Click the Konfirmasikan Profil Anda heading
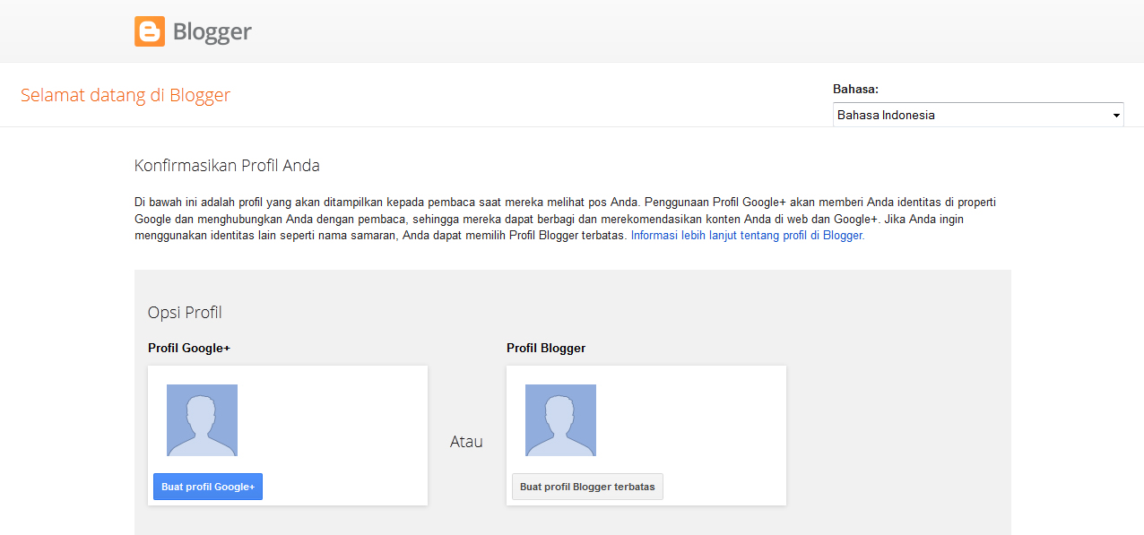The image size is (1144, 535). click(227, 166)
